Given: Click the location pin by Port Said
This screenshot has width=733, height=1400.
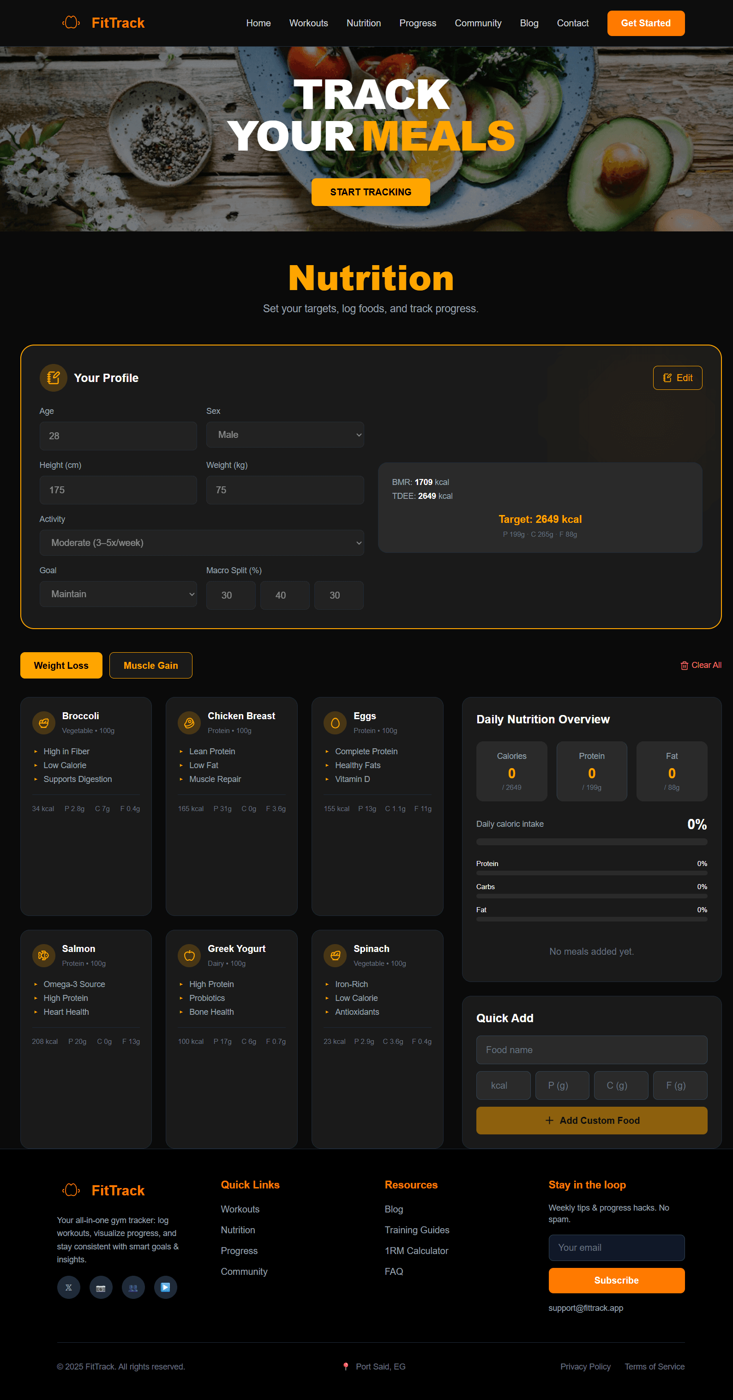Looking at the screenshot, I should click(346, 1366).
